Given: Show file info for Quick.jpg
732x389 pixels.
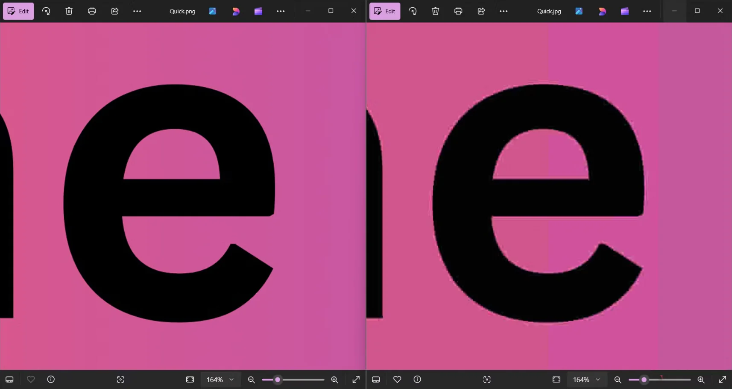Looking at the screenshot, I should tap(417, 379).
